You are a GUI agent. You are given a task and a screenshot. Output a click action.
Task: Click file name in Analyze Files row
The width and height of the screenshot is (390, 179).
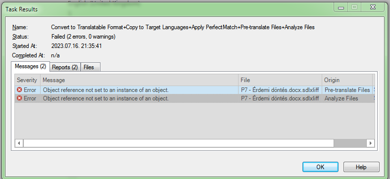tap(280, 98)
